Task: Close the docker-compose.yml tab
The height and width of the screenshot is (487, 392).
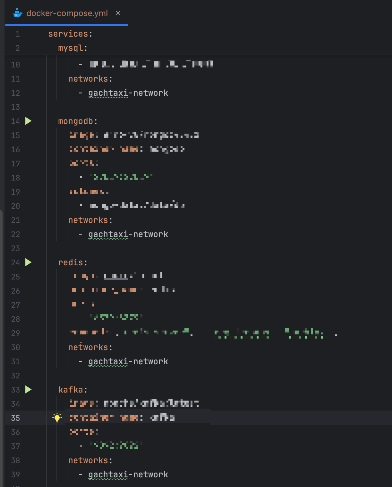Action: point(118,13)
